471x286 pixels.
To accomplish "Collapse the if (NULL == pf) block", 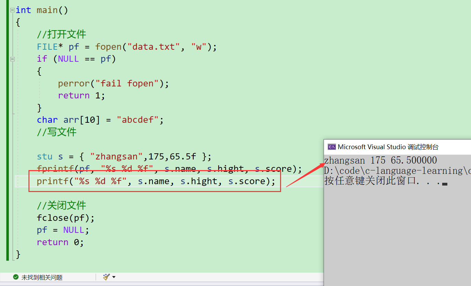I will tap(12, 59).
